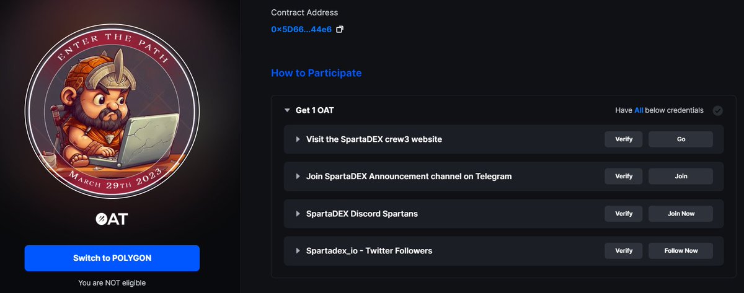Click the Contract Address label
Image resolution: width=744 pixels, height=293 pixels.
(304, 12)
